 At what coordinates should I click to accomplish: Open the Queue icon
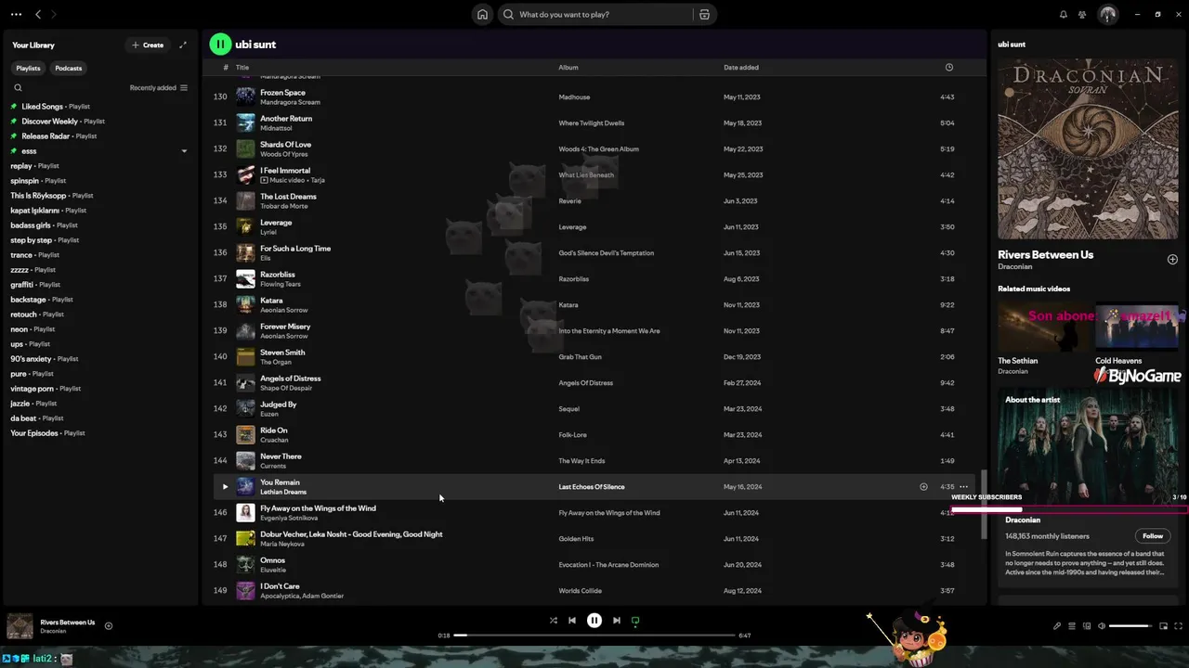click(x=1071, y=625)
